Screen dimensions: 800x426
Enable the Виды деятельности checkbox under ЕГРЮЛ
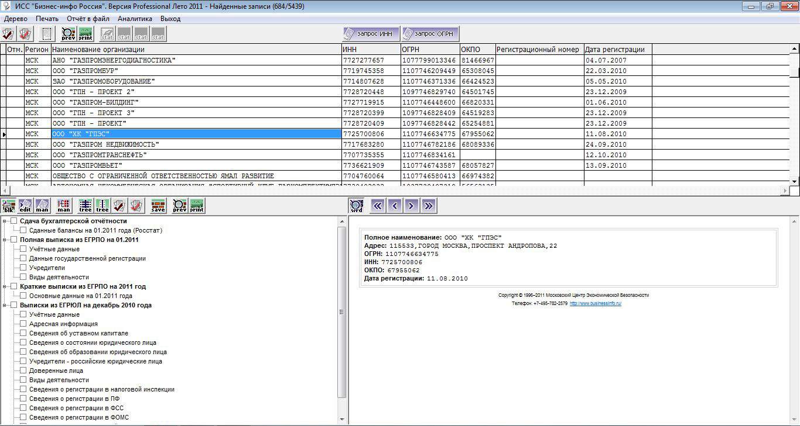point(23,380)
